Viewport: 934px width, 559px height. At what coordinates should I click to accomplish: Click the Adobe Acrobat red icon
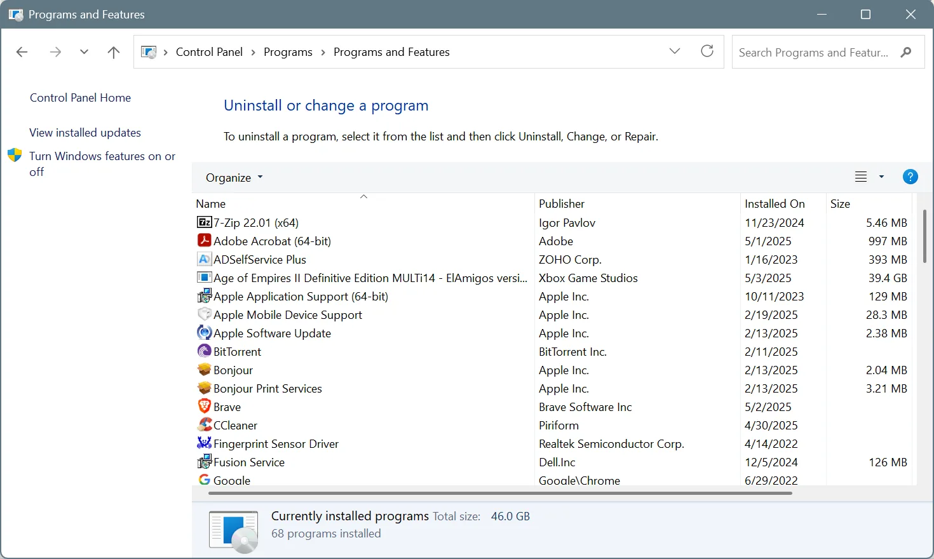204,241
